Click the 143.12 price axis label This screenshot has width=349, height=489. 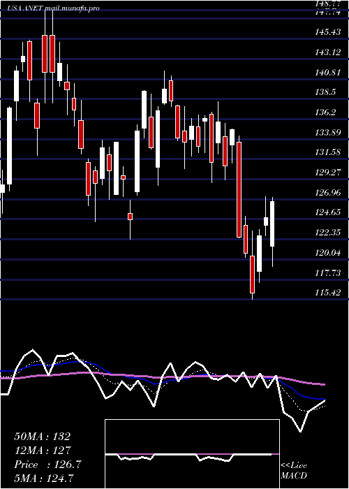329,52
